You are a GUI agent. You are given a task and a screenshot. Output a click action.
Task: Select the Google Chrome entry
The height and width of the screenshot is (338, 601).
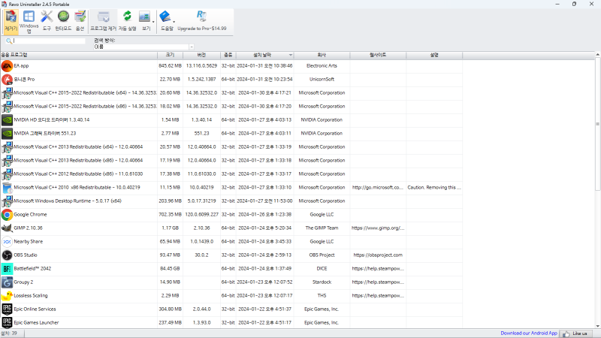click(x=30, y=214)
